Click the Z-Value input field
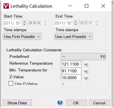Image resolution: width=113 pixels, height=108 pixels. click(71, 77)
